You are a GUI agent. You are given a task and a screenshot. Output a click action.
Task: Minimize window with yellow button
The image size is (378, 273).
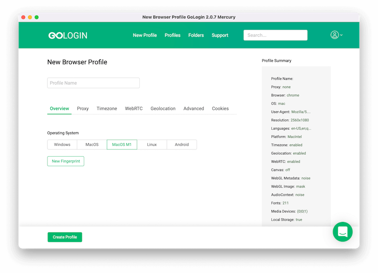point(30,17)
